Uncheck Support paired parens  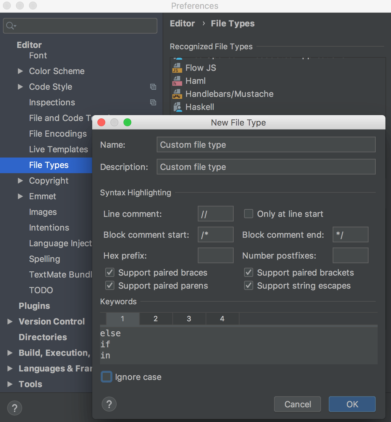(x=109, y=285)
